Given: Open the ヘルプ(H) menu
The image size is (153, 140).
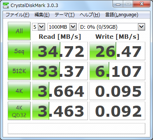Looking at the screenshot, I should [x=90, y=15].
